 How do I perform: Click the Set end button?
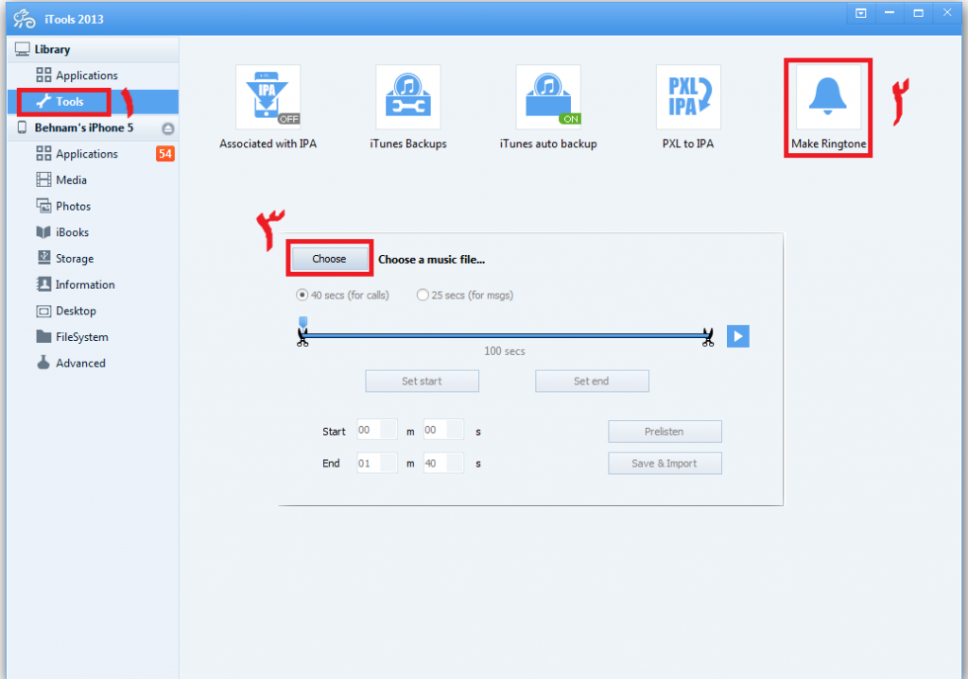(x=592, y=382)
